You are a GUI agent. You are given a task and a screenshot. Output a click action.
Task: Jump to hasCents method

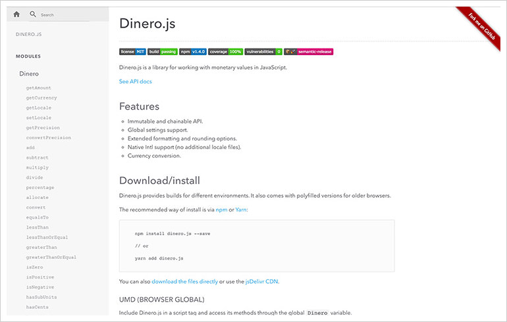click(37, 307)
